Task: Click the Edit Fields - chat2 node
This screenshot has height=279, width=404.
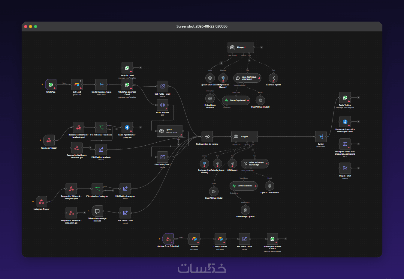Action: pyautogui.click(x=162, y=157)
